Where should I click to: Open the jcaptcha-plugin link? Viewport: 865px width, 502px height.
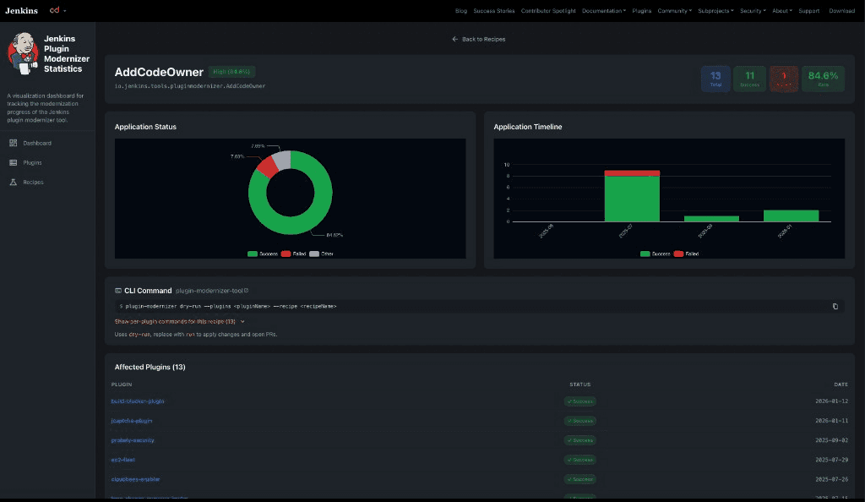[x=131, y=421]
